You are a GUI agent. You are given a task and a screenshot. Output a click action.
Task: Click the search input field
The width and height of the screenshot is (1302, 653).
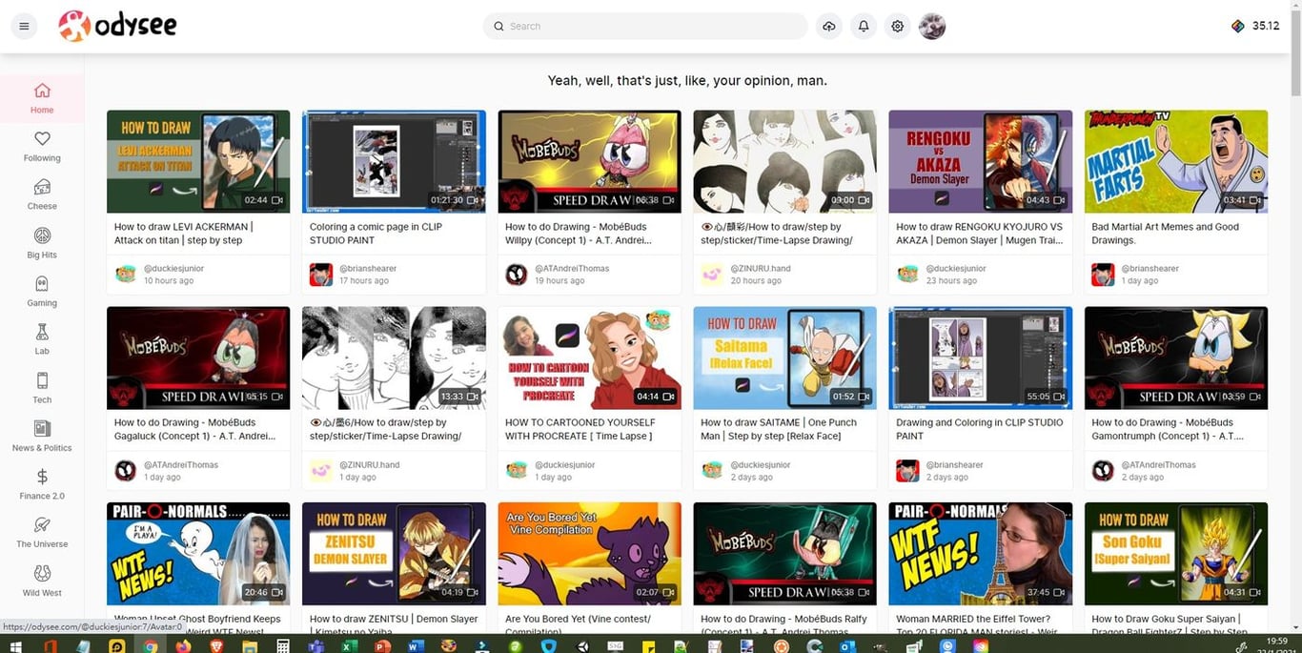[x=645, y=26]
